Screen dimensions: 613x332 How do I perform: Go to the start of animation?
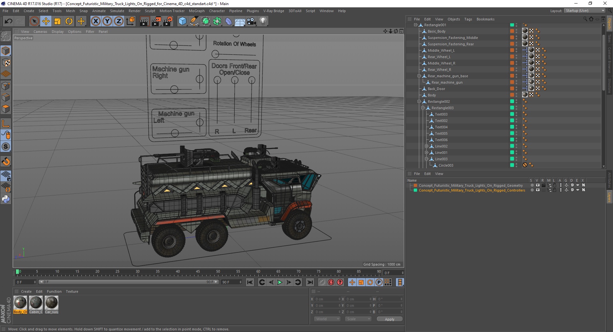(x=250, y=282)
